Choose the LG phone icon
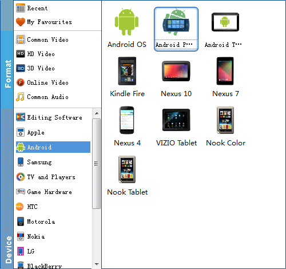This screenshot has width=286, height=269. coord(21,251)
